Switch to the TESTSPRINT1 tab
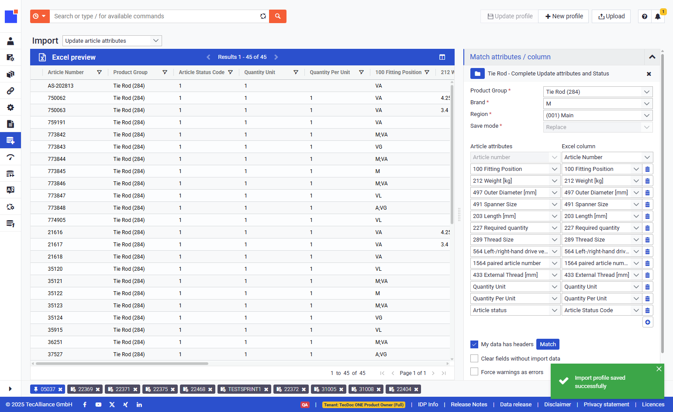This screenshot has height=412, width=673. [244, 389]
